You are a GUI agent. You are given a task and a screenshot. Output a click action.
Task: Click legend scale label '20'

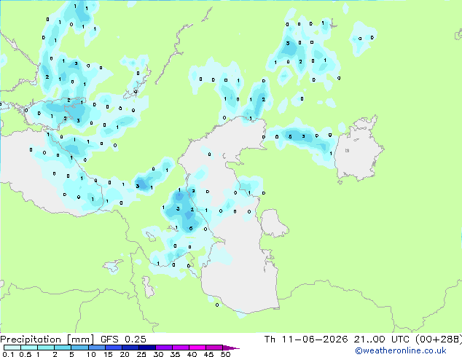point(125,354)
